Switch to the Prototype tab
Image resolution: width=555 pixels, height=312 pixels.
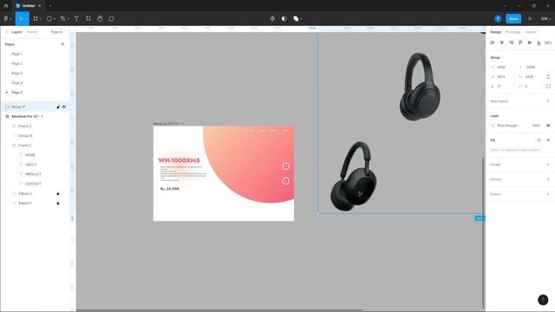pos(513,32)
